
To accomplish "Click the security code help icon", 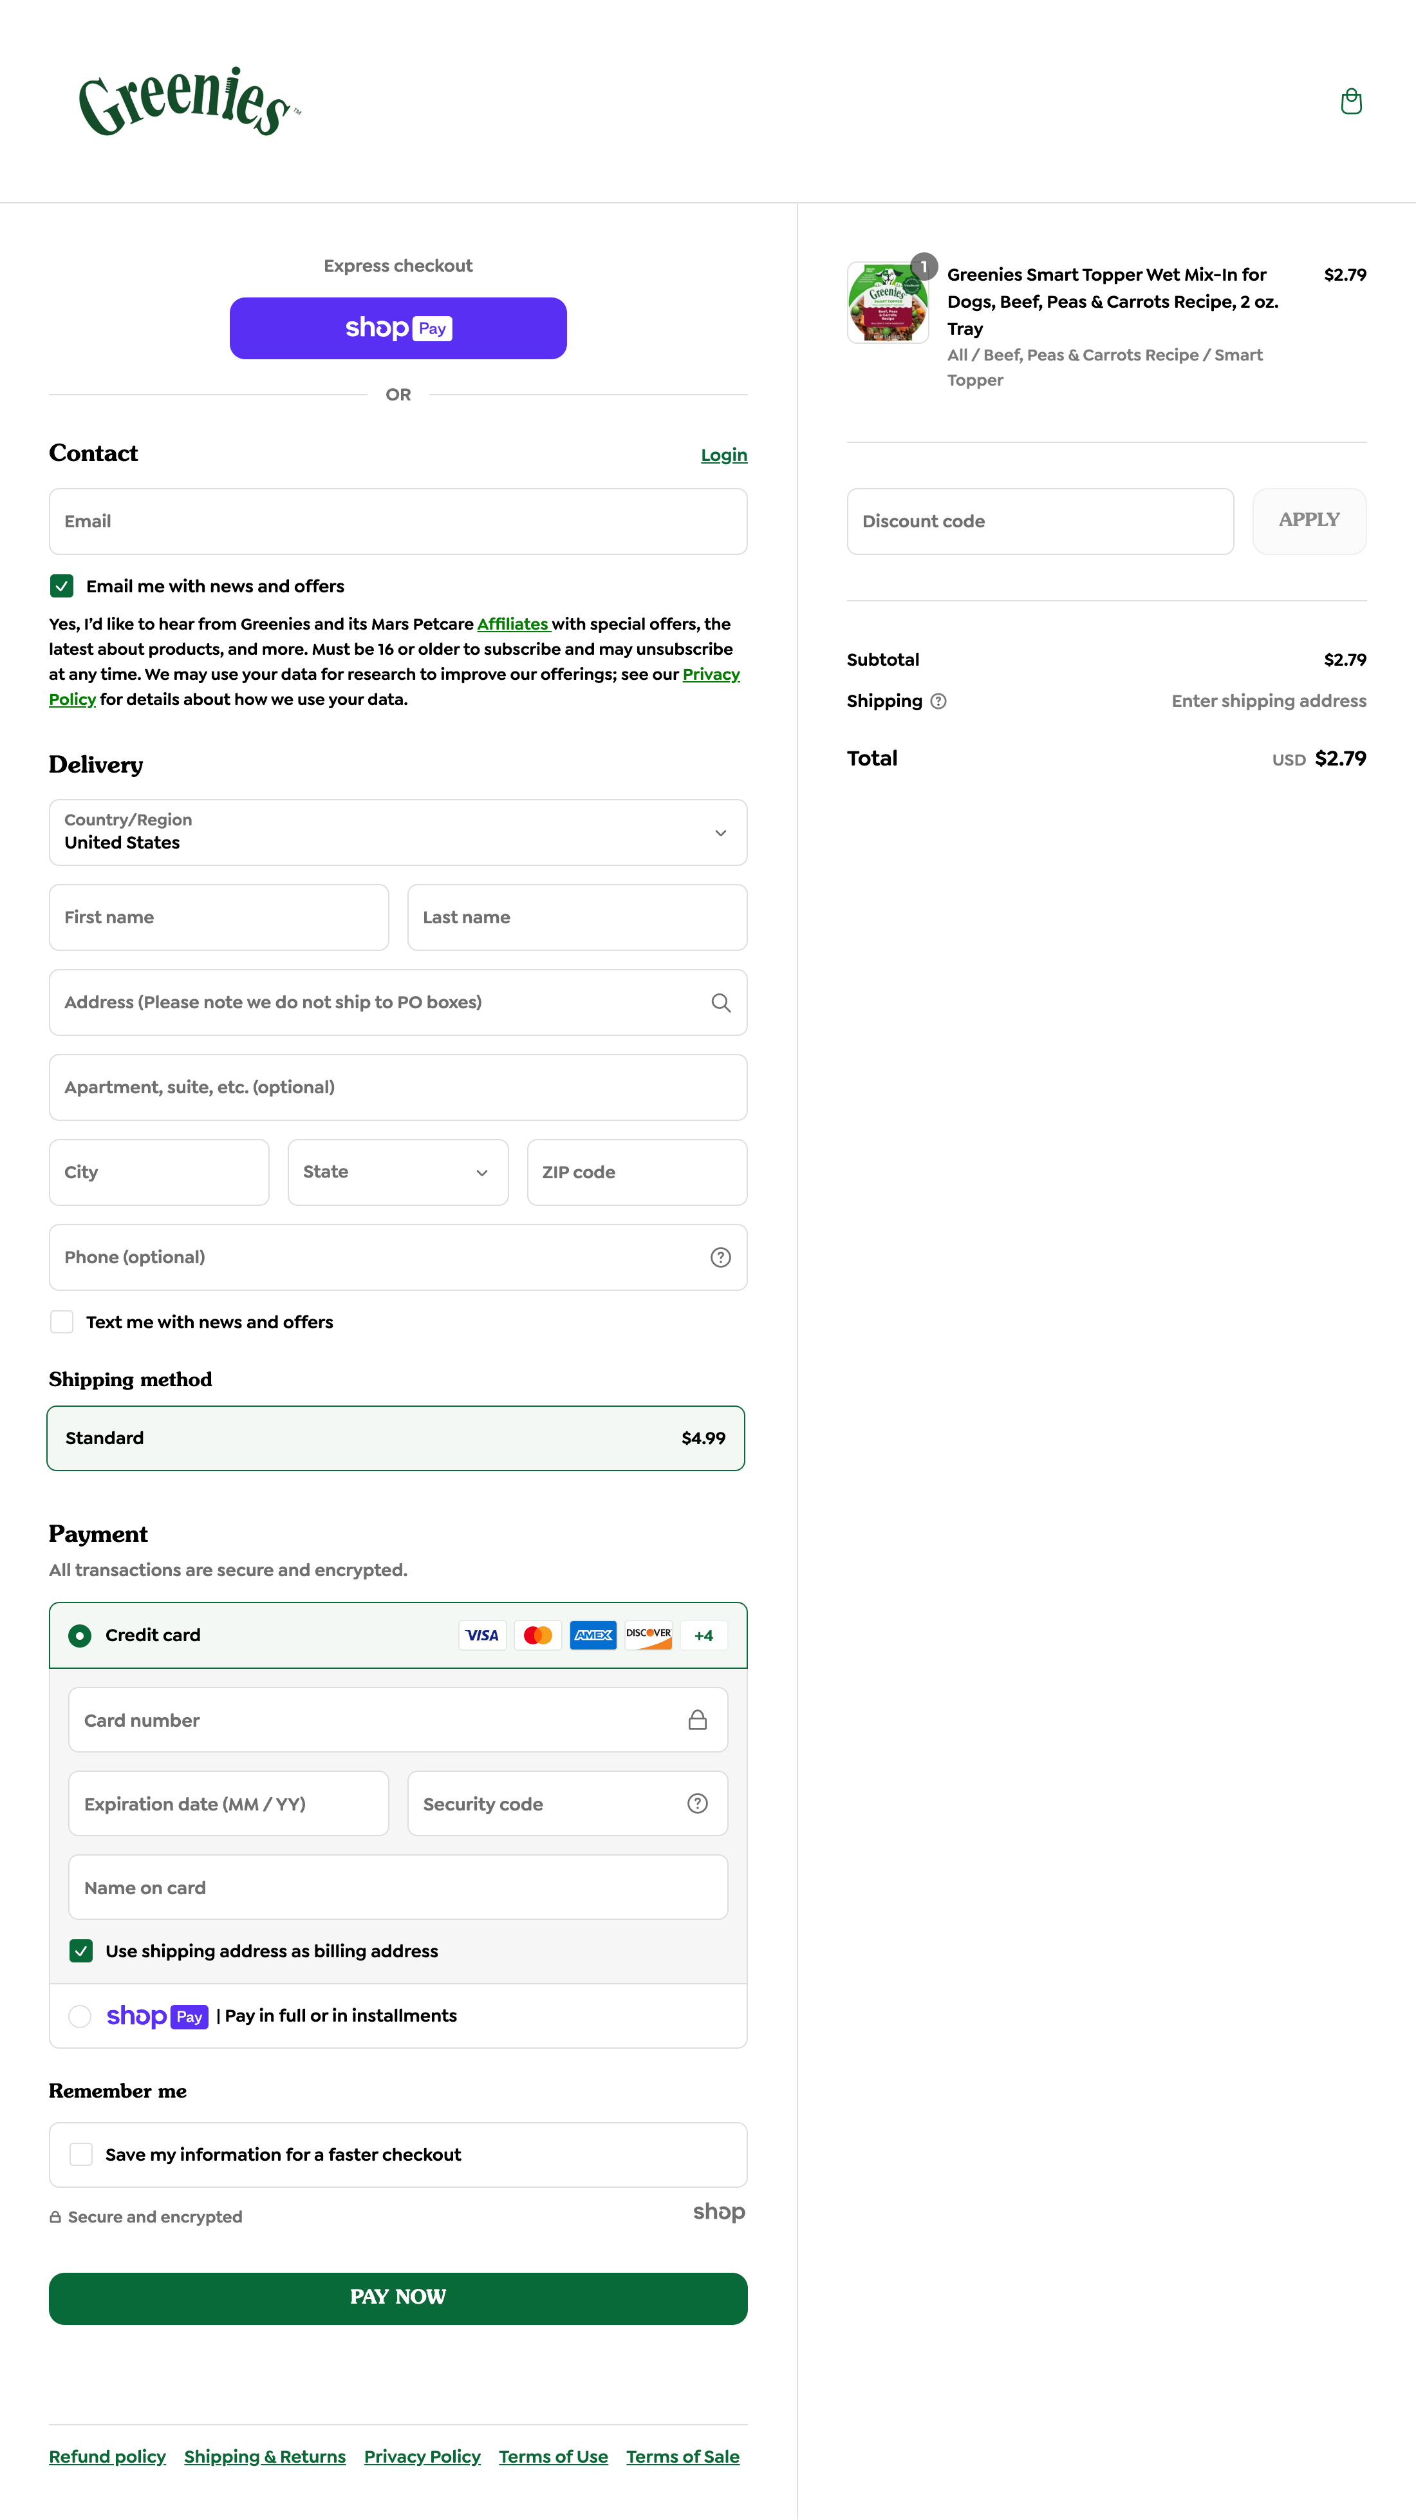I will (697, 1803).
